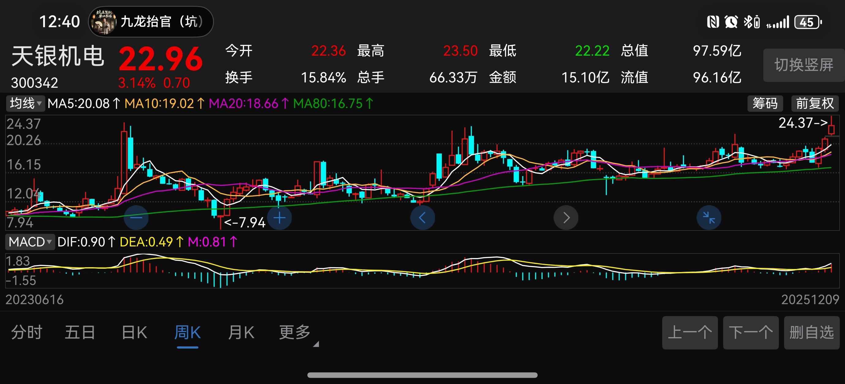Toggle 筹码 chip distribution view
The height and width of the screenshot is (384, 845).
pyautogui.click(x=765, y=104)
